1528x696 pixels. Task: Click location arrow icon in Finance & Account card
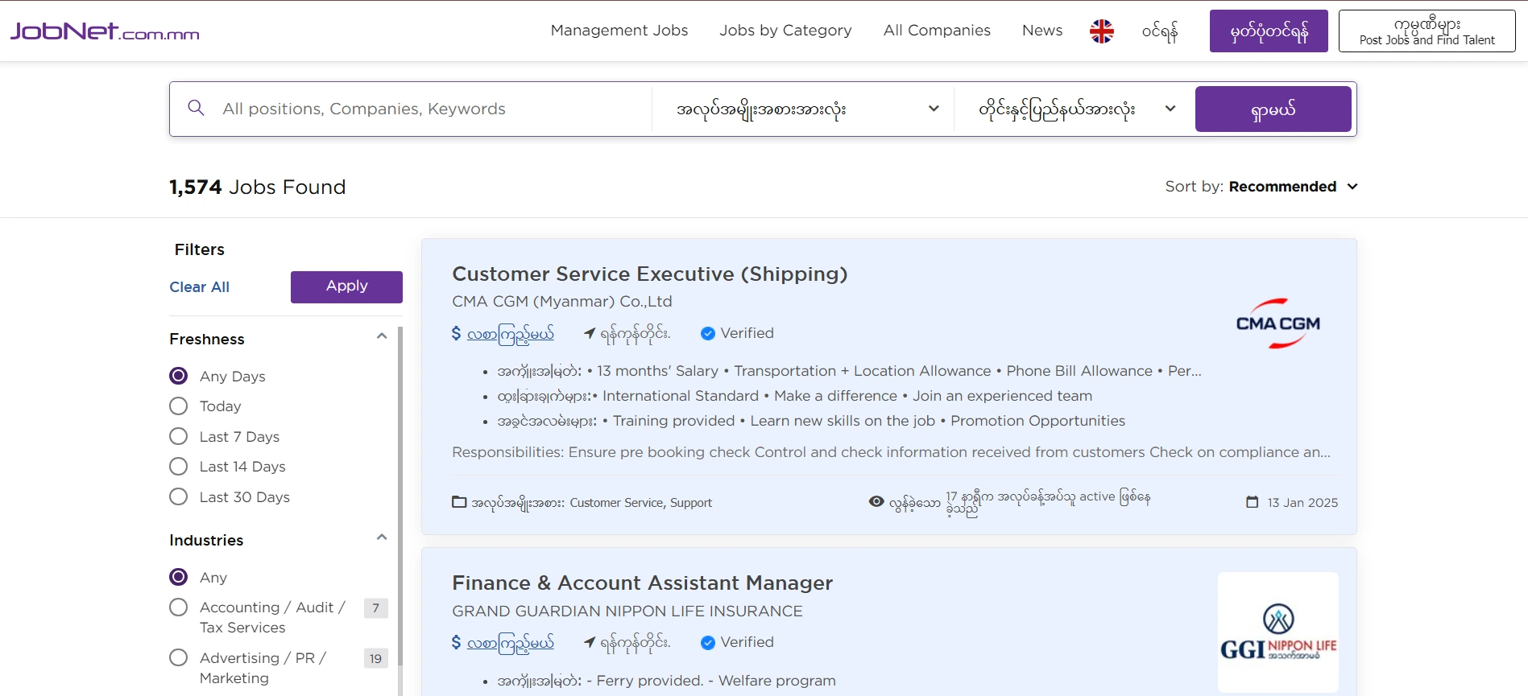(x=590, y=642)
